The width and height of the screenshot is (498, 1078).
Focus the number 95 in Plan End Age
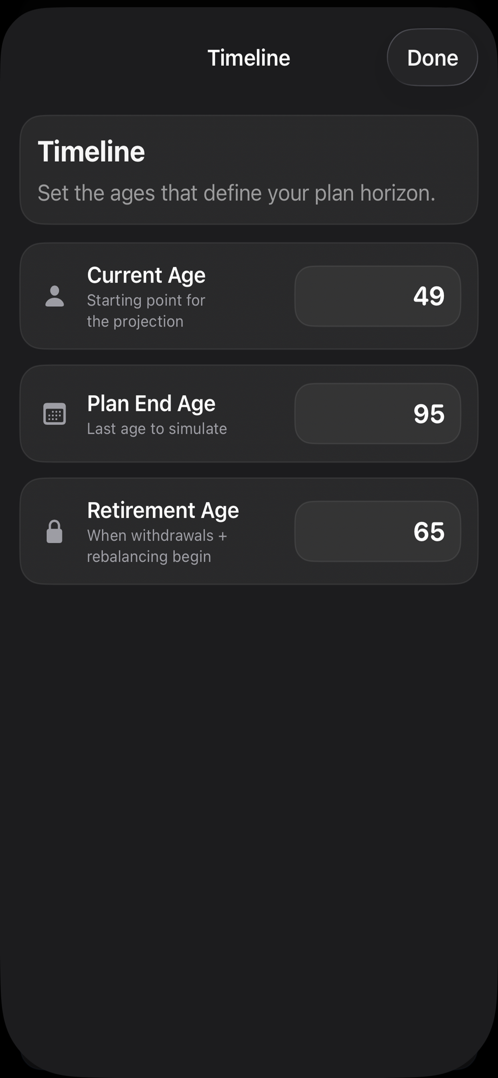[429, 414]
